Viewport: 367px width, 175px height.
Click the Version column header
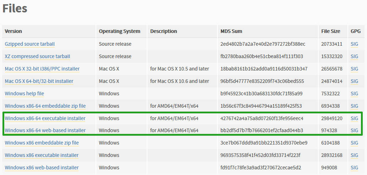[14, 31]
